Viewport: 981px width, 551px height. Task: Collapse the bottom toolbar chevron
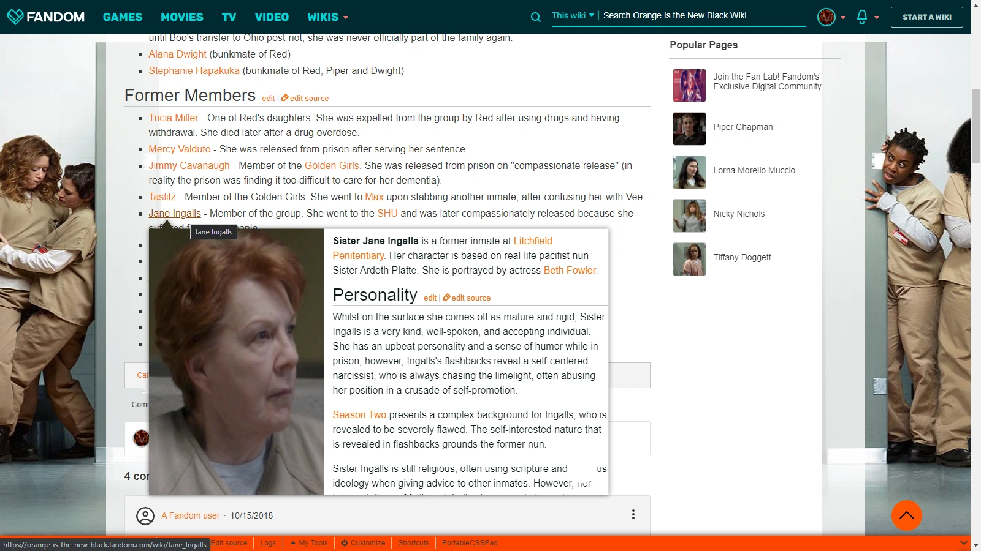964,543
